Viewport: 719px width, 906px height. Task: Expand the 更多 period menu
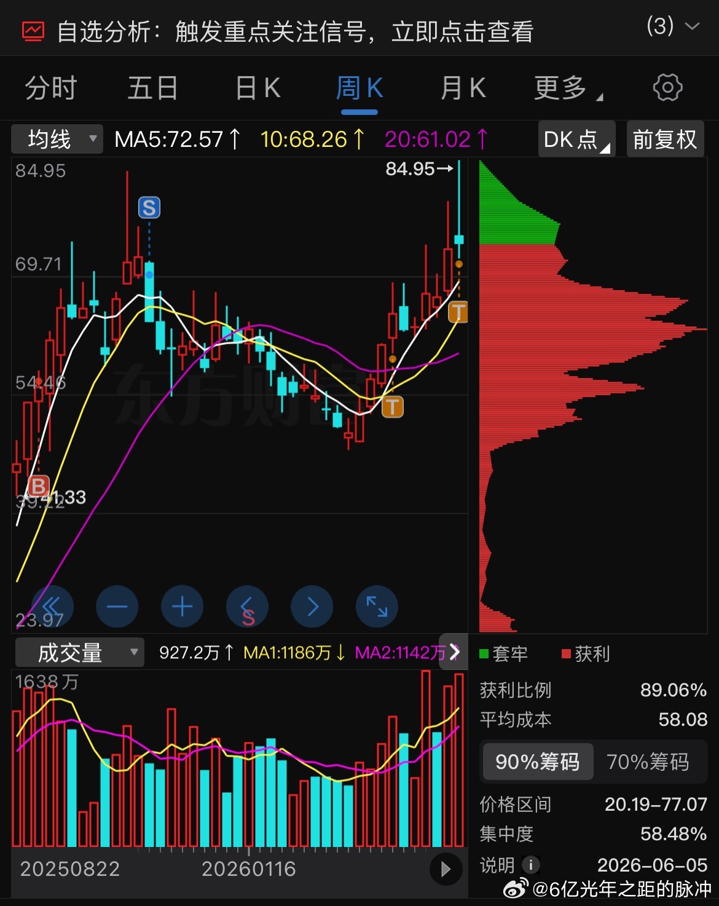click(x=568, y=88)
